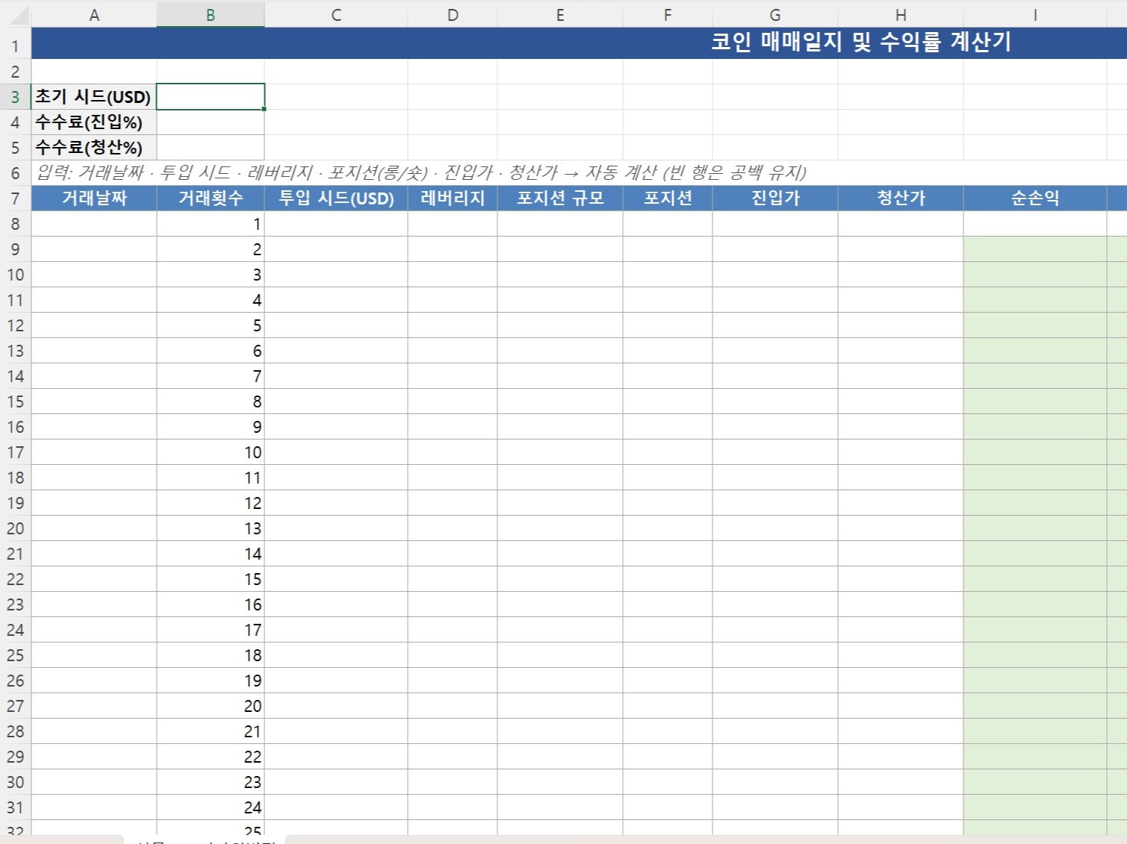
Task: Click the 포지션 규모 column header cell
Action: [560, 199]
